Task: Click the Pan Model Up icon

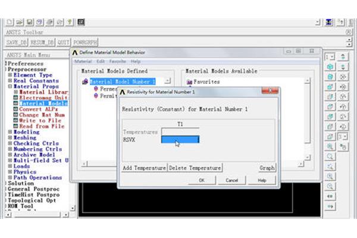Action: pyautogui.click(x=343, y=57)
